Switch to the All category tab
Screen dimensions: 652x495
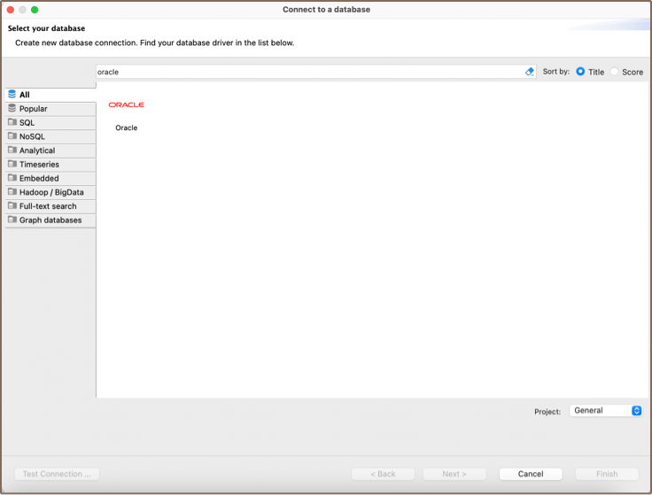[50, 95]
